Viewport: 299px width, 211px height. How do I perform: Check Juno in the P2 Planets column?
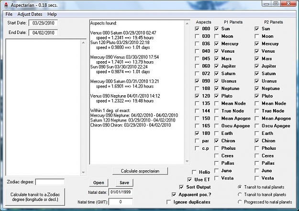click(257, 171)
